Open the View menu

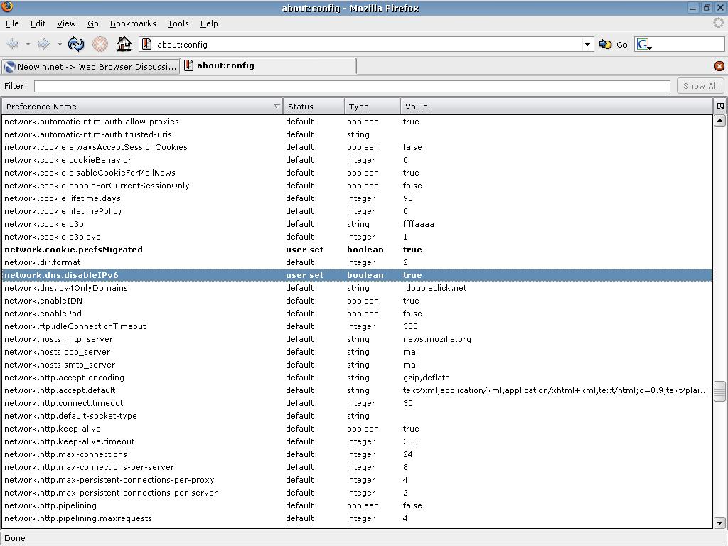(66, 23)
